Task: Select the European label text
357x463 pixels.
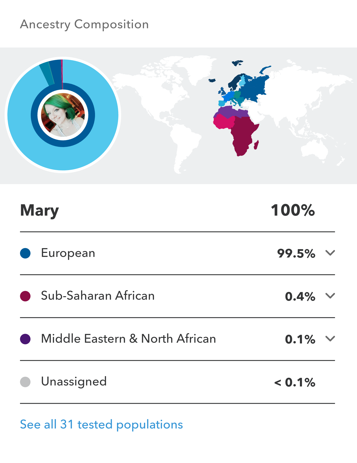Action: pos(68,253)
